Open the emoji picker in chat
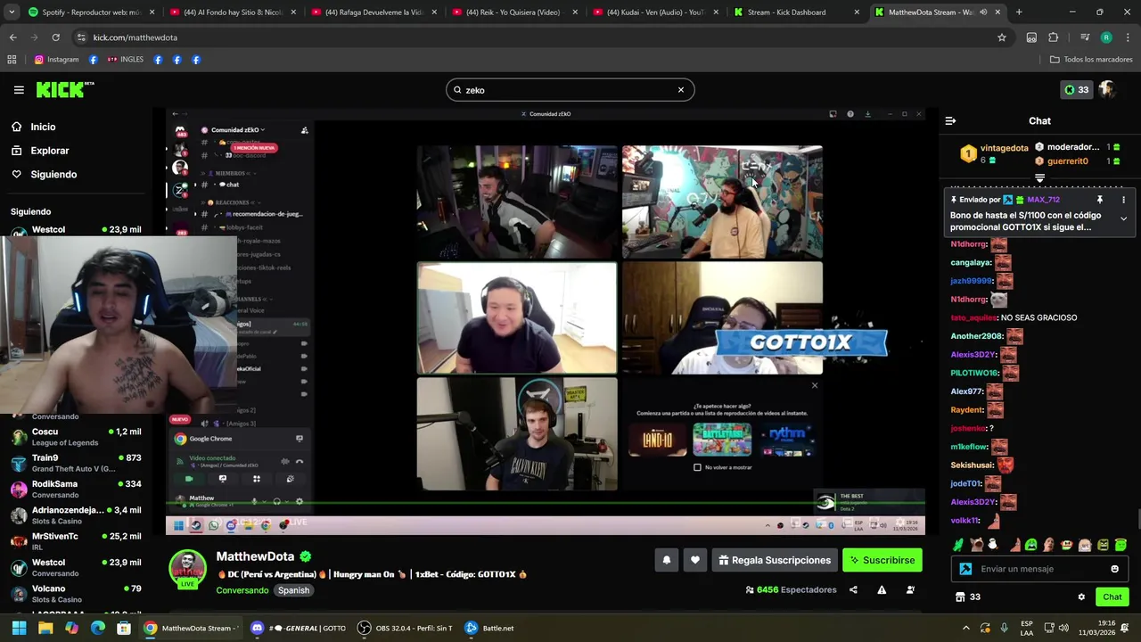Viewport: 1141px width, 642px height. (x=1114, y=569)
